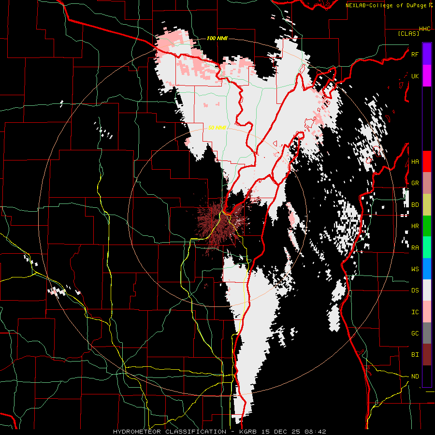Click the purple RF color swatch
Screen dimensions: 435x435
427,54
